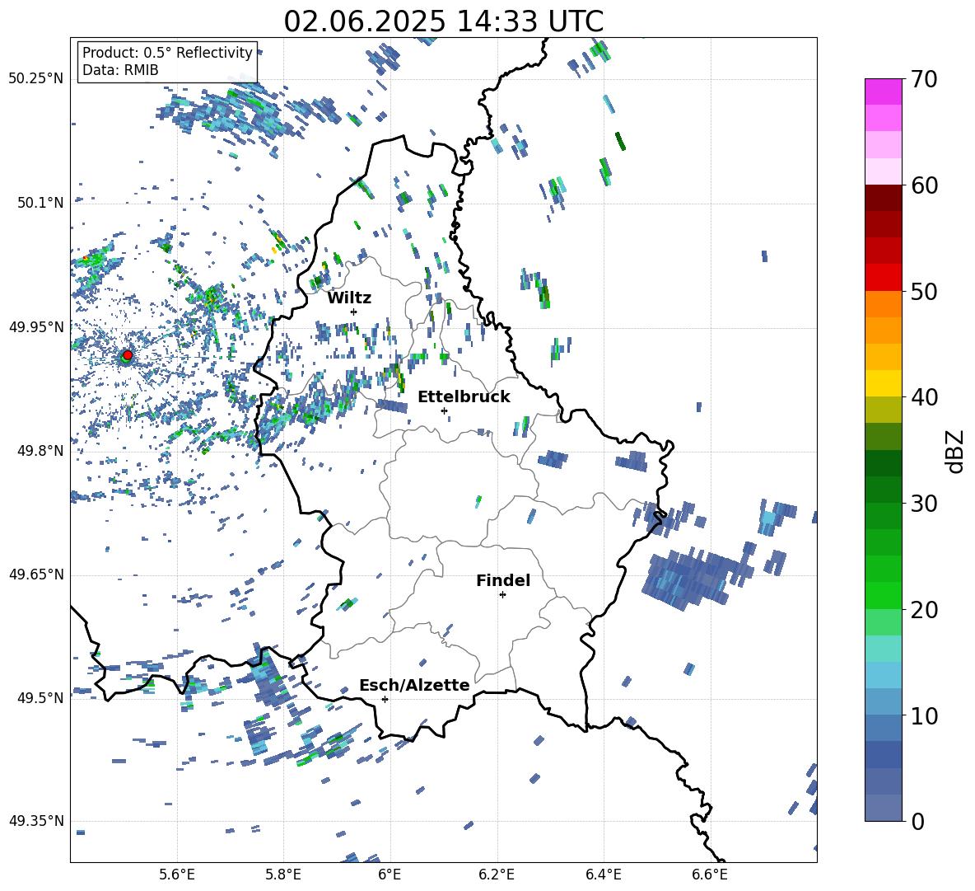Viewport: 975px width, 891px height.
Task: Click the 30 value on the colorbar
Action: (x=924, y=504)
